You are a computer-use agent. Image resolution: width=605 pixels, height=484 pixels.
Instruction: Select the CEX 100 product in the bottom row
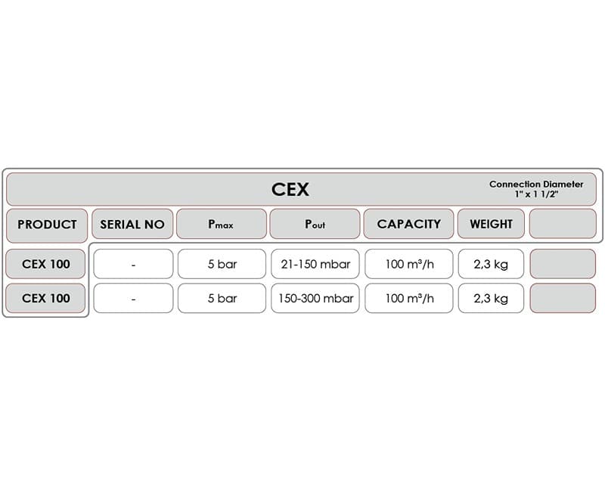pyautogui.click(x=46, y=298)
